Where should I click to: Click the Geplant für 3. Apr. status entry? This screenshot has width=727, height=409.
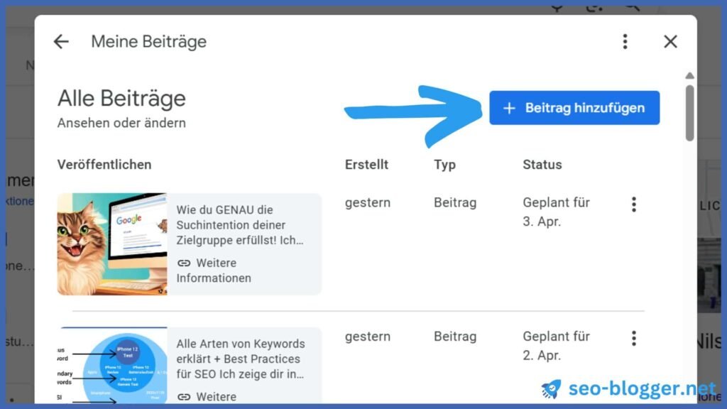(557, 211)
